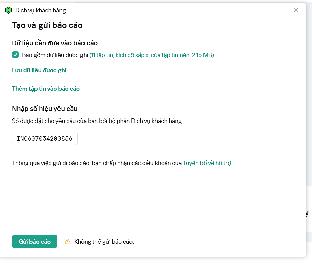The height and width of the screenshot is (266, 312).
Task: Open the Tuyên bố về hỗ trợ link
Action: 207,163
